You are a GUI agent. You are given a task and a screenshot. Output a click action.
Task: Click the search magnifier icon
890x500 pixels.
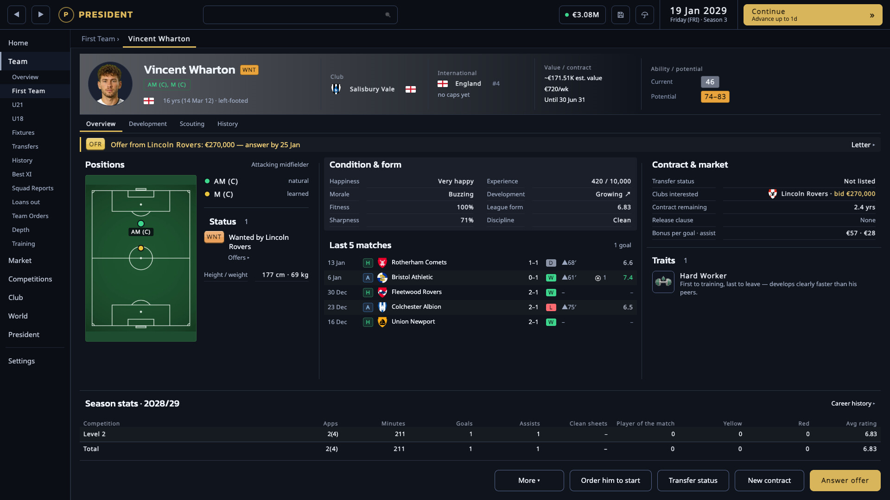click(x=388, y=15)
